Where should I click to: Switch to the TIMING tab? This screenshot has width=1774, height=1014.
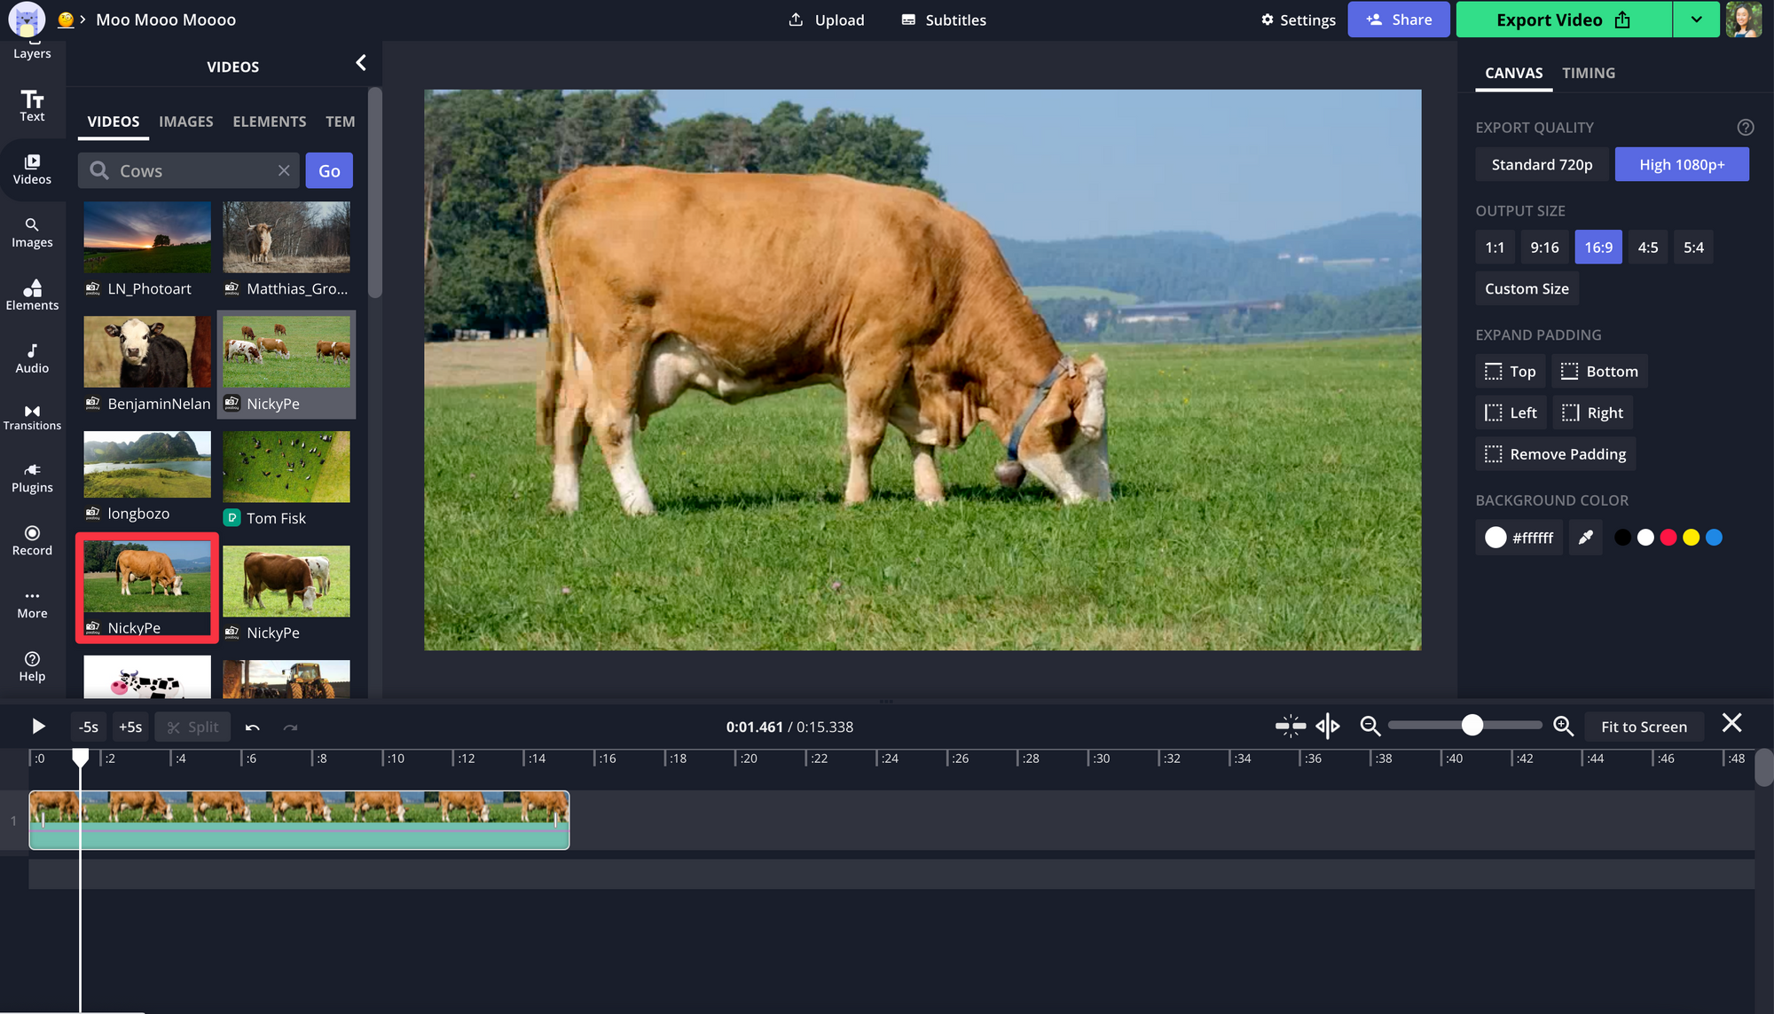coord(1588,73)
